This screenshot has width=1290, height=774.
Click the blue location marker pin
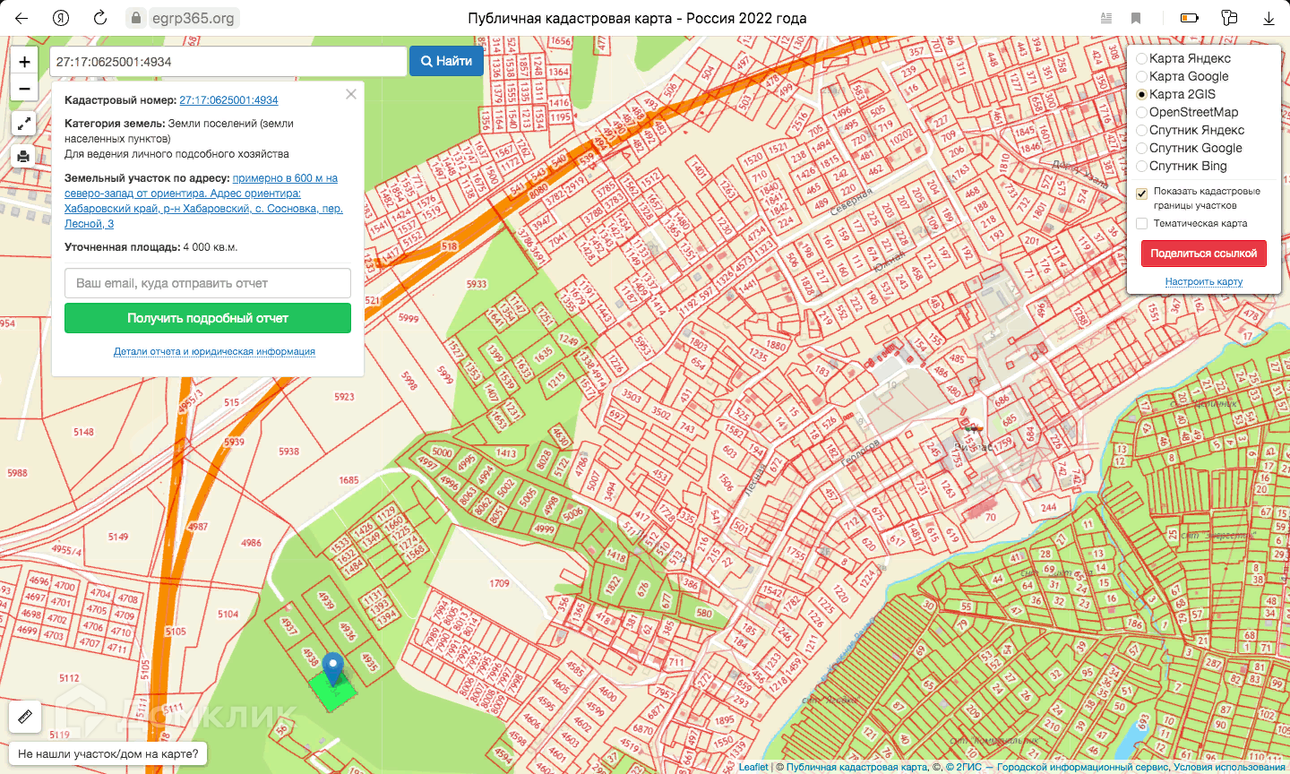click(333, 667)
